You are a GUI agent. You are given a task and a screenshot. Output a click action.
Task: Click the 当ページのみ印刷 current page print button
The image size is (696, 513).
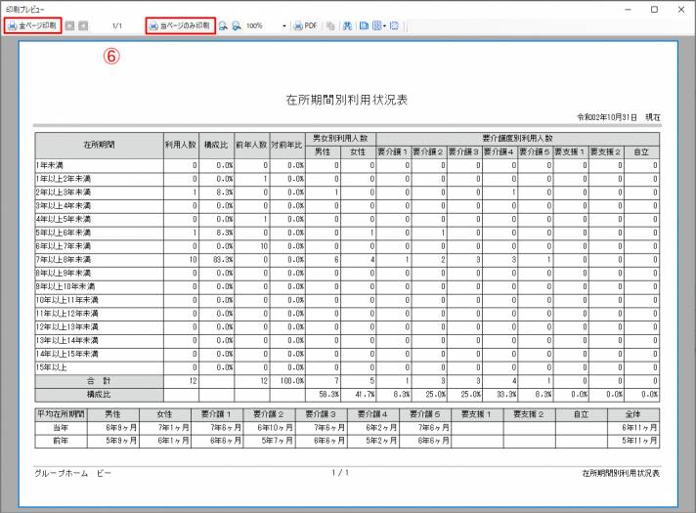click(x=179, y=25)
